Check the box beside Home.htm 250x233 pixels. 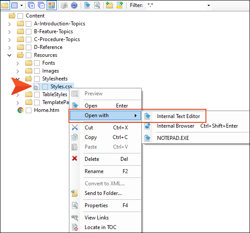point(28,110)
